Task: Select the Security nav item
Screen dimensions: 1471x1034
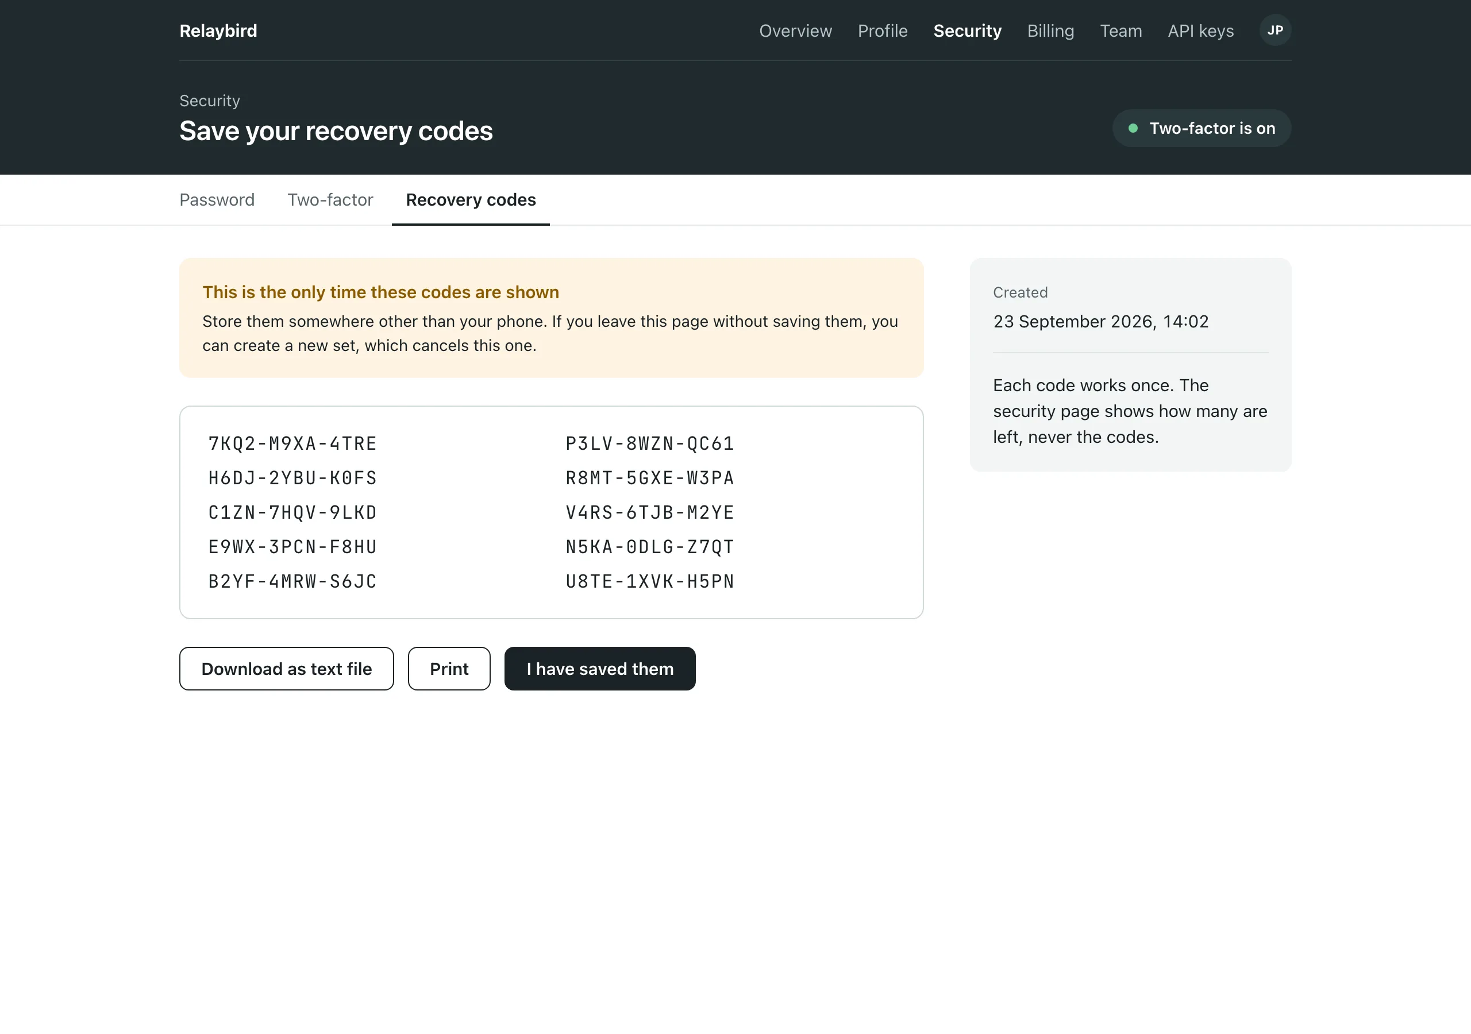Action: [x=967, y=31]
